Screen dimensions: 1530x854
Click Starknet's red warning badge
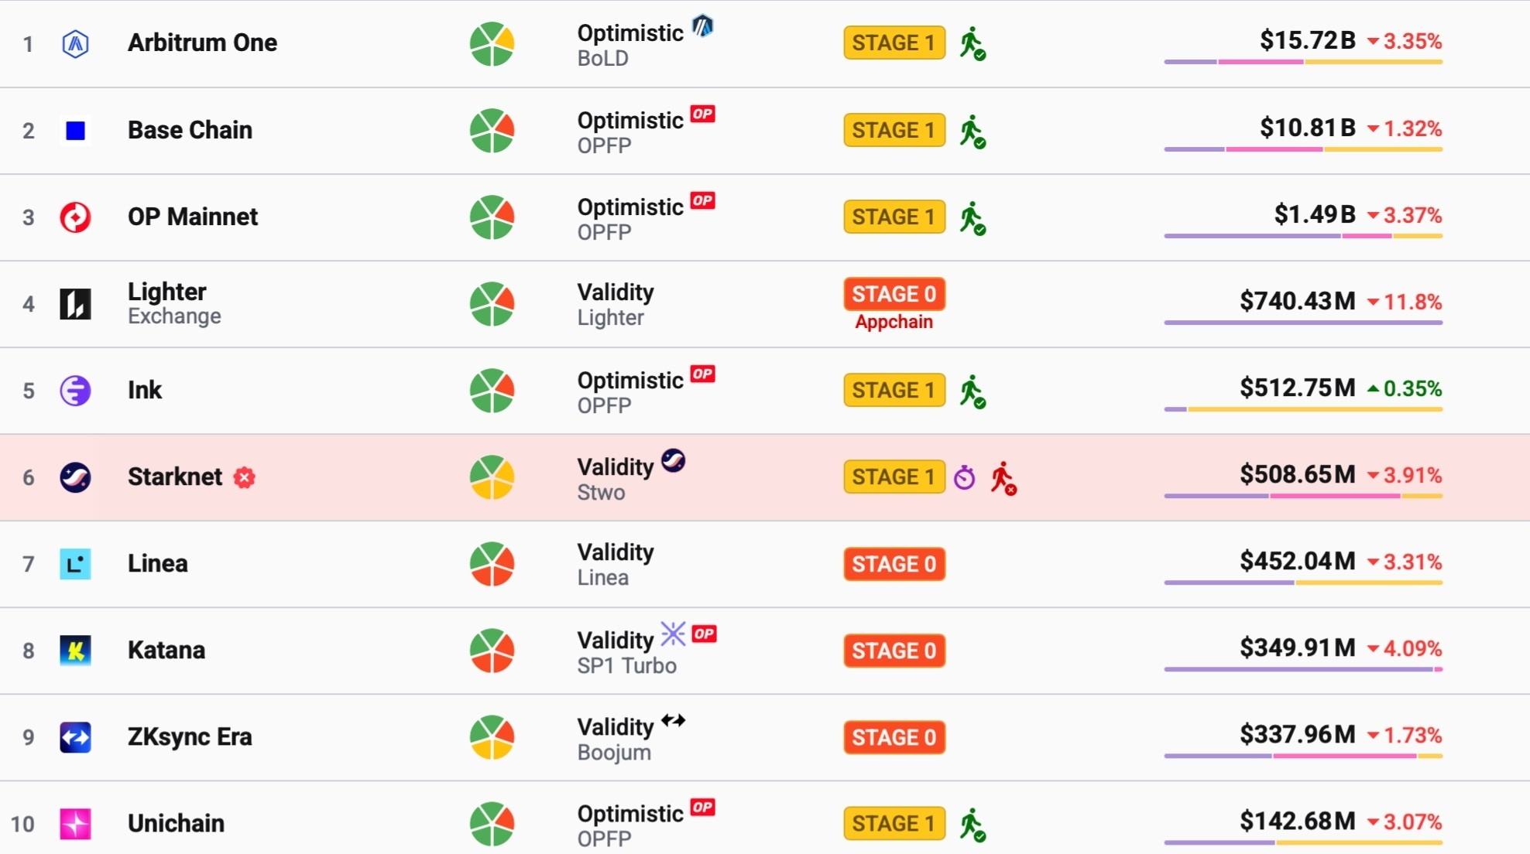(245, 477)
